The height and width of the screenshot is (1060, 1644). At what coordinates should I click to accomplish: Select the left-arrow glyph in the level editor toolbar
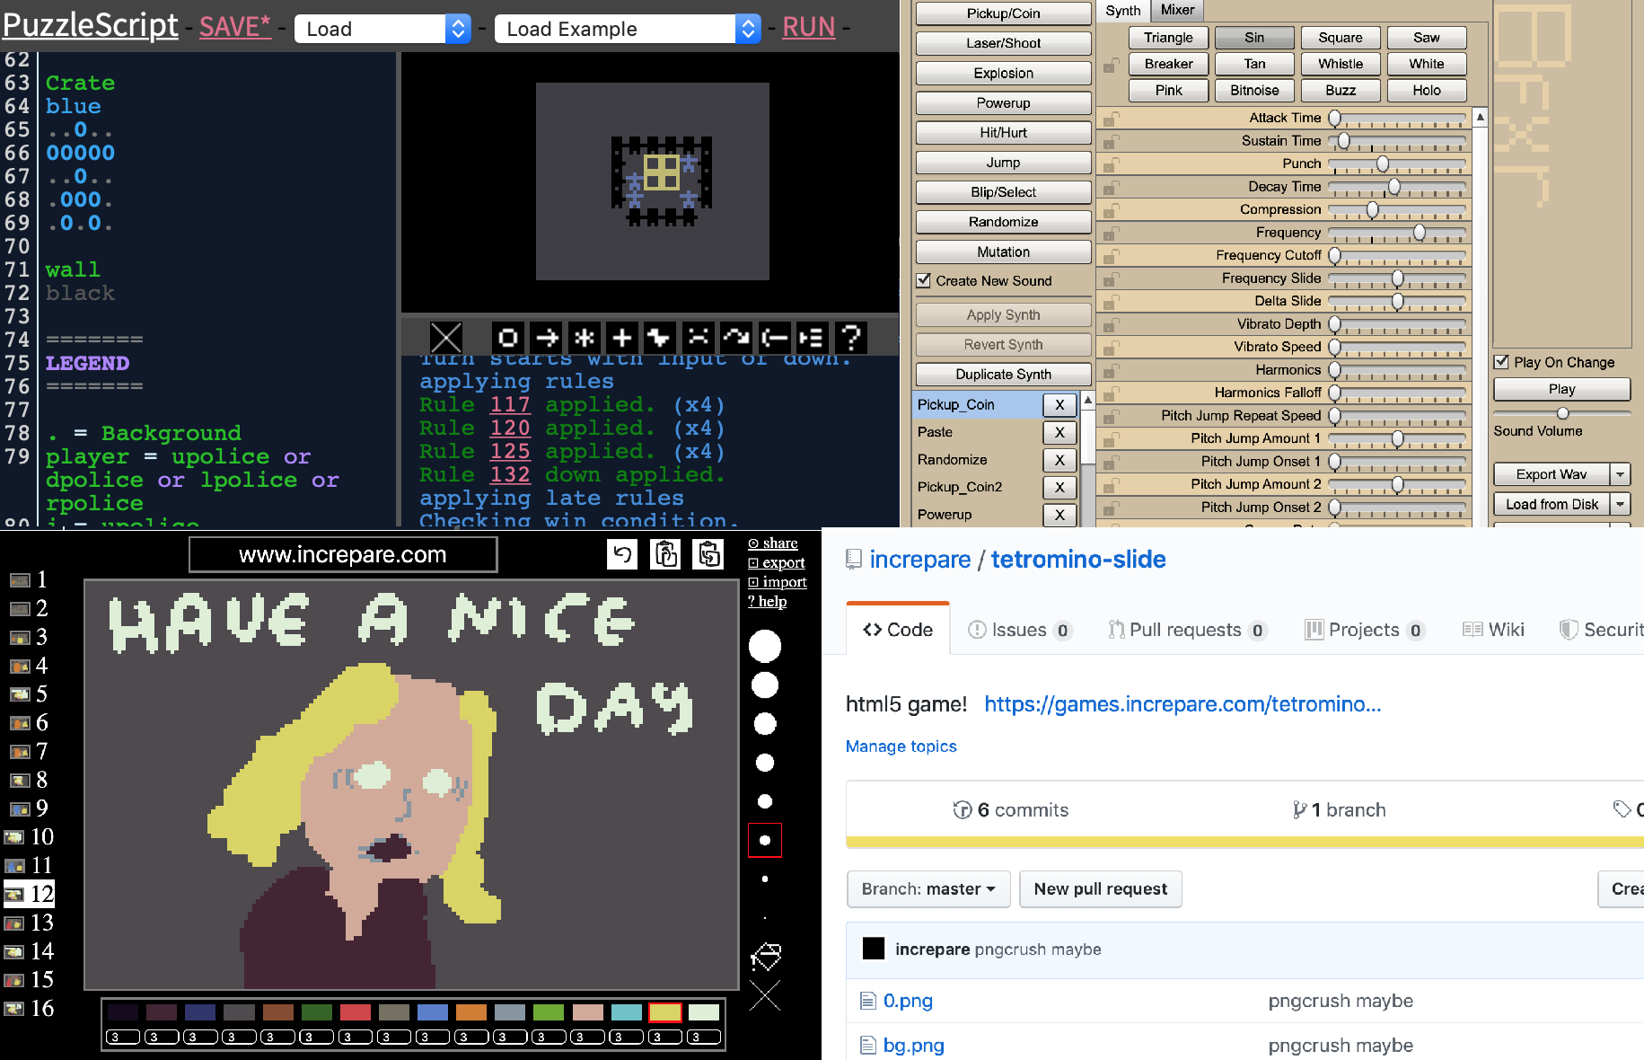[774, 338]
